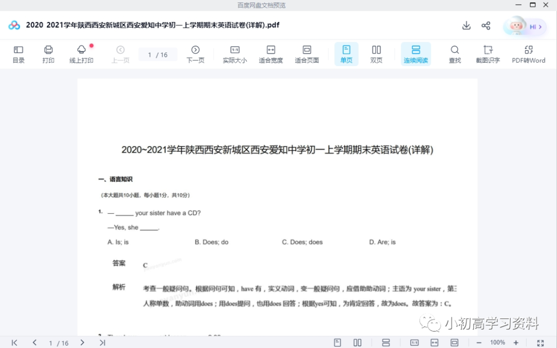Click fit width icon in the bottom bar
Image resolution: width=557 pixels, height=348 pixels.
click(x=434, y=343)
